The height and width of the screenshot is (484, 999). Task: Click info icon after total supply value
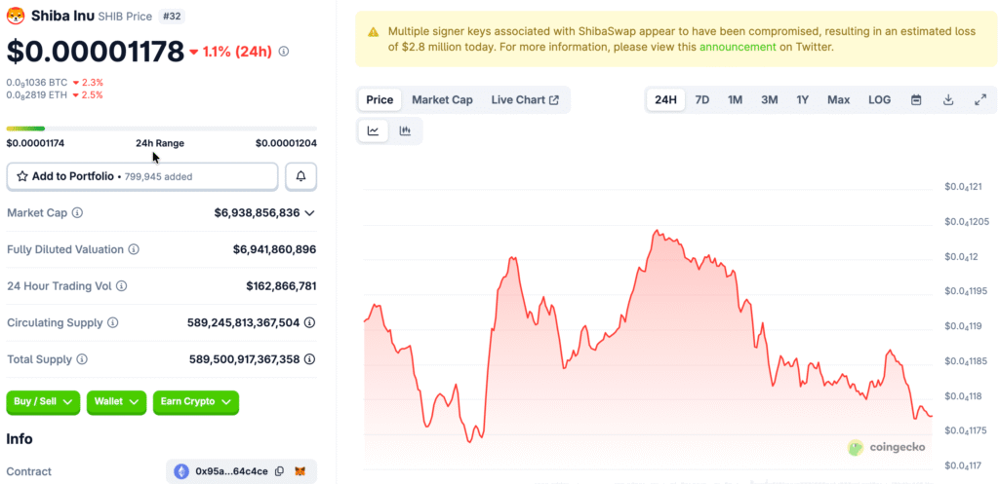coord(309,359)
